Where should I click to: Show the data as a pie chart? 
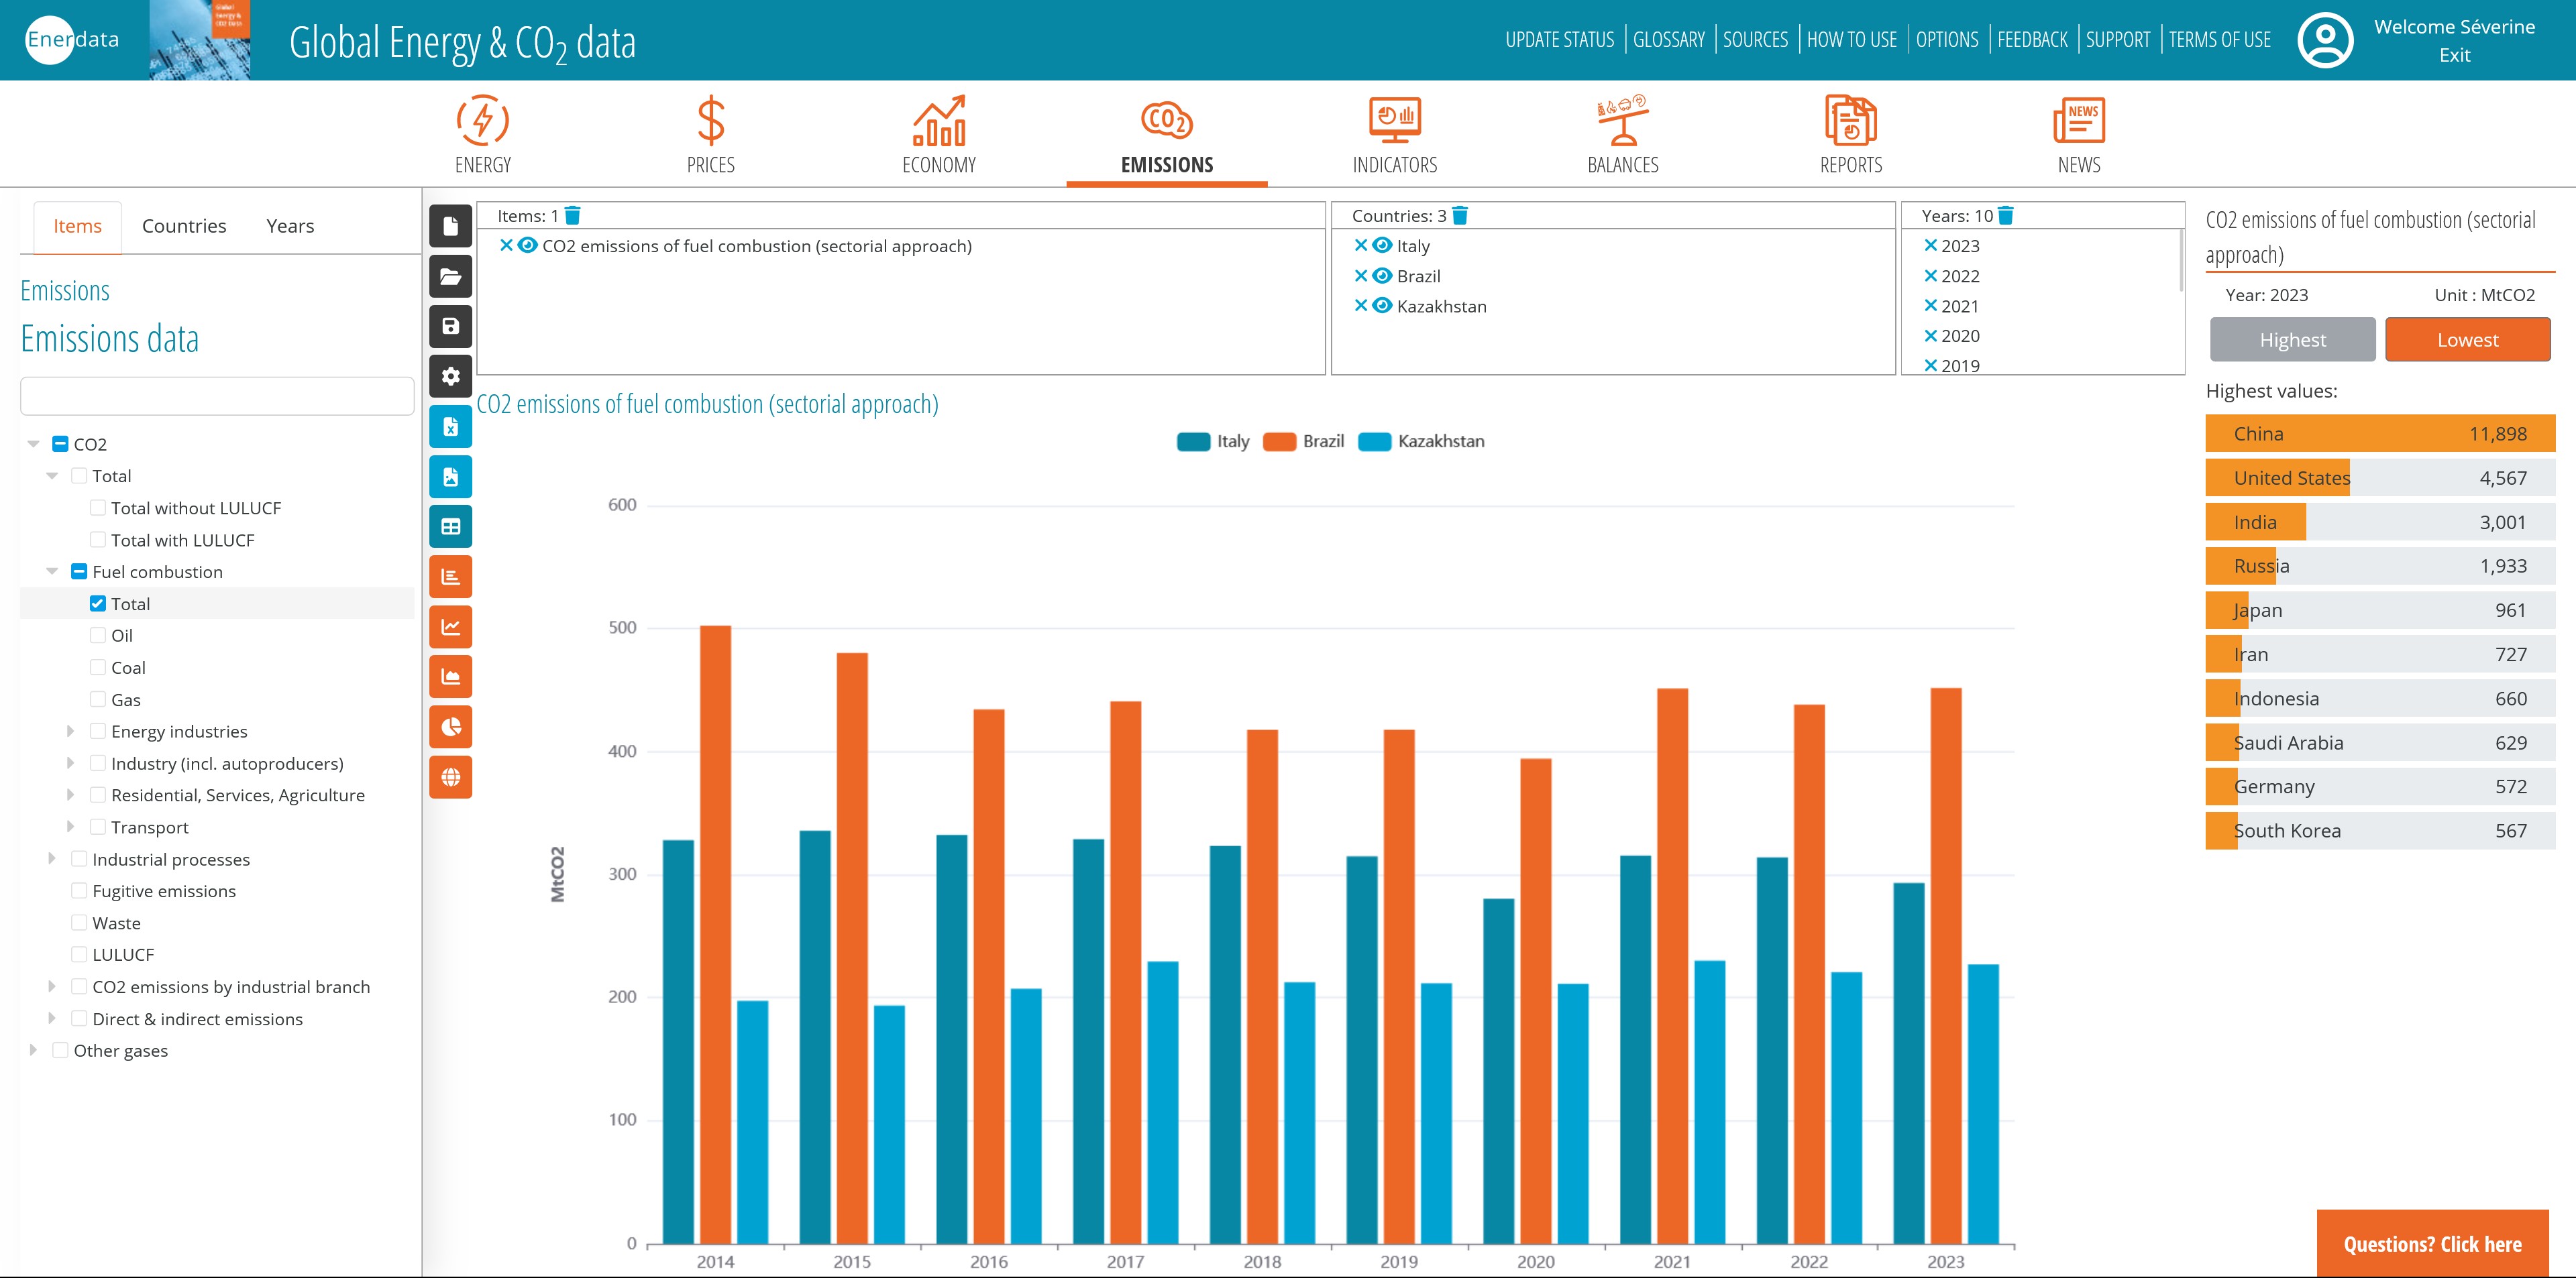[450, 726]
